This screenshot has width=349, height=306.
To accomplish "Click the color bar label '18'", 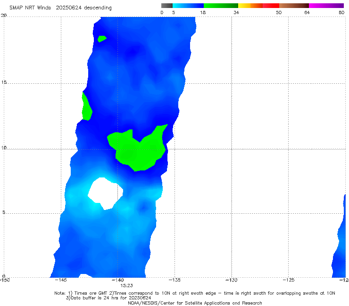I will (x=203, y=12).
